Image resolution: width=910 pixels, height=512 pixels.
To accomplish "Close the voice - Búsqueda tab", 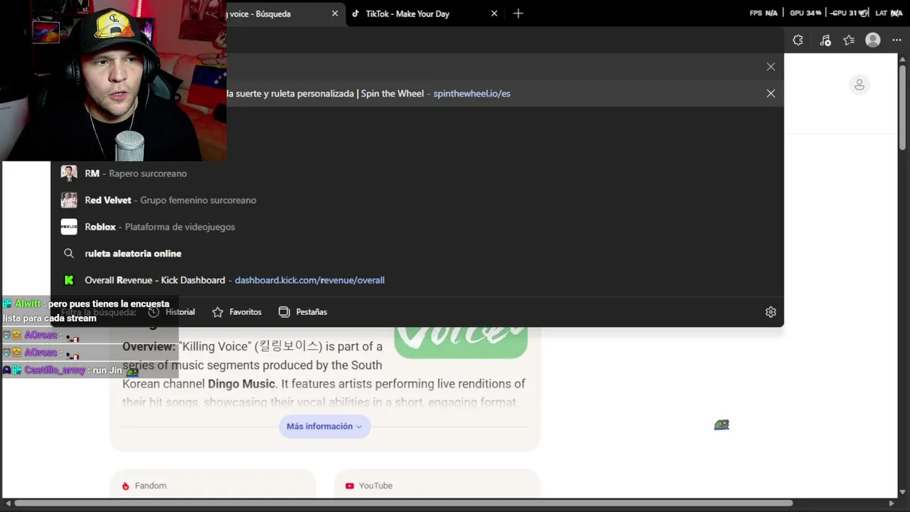I will [335, 14].
